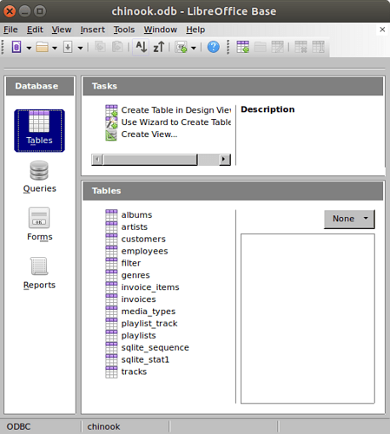Screen dimensions: 390x434
Task: Select the customers table
Action: (143, 239)
